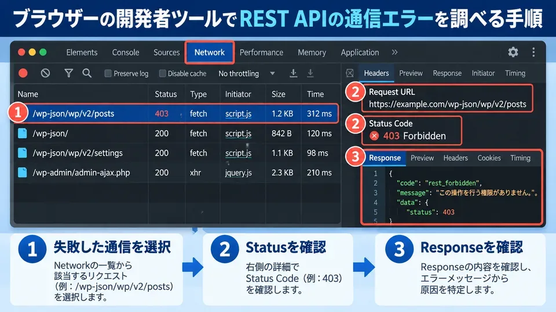Click the 2.3 KB size cell
Image resolution: width=556 pixels, height=312 pixels.
tap(282, 173)
